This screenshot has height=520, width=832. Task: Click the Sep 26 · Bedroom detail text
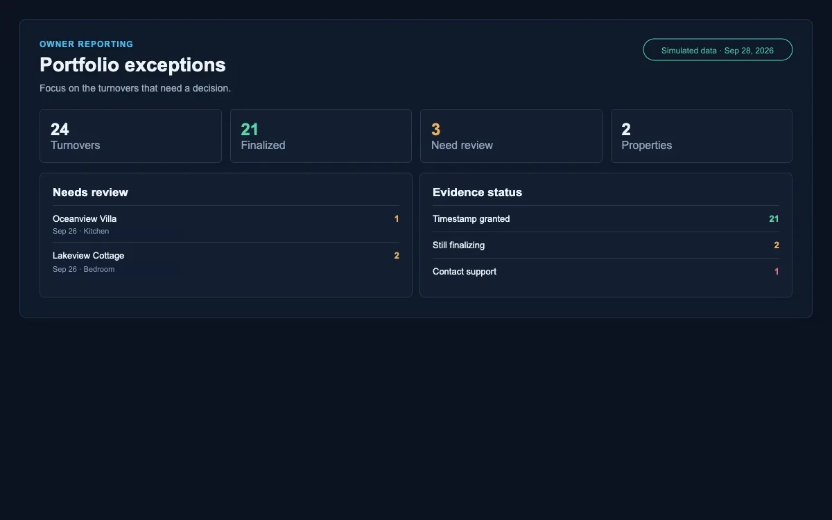(83, 269)
